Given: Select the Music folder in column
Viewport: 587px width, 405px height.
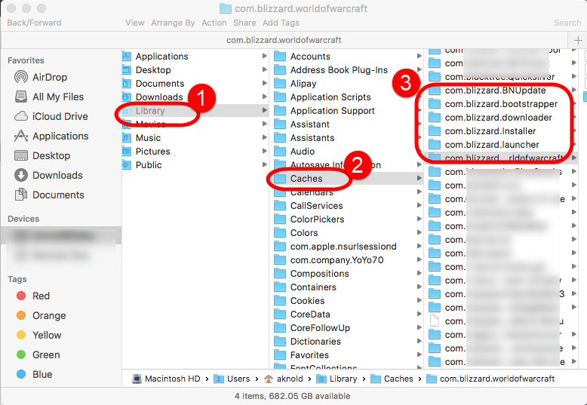Looking at the screenshot, I should [195, 138].
